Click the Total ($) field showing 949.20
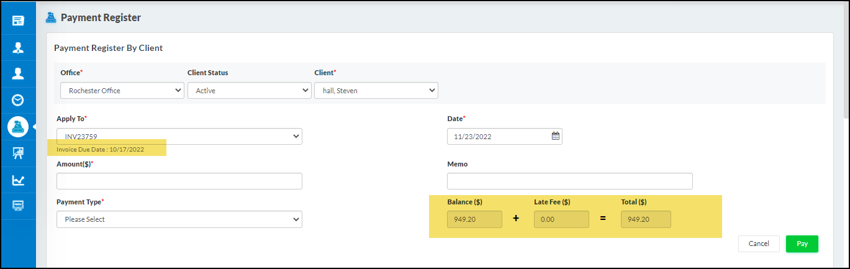850x269 pixels. [x=646, y=219]
